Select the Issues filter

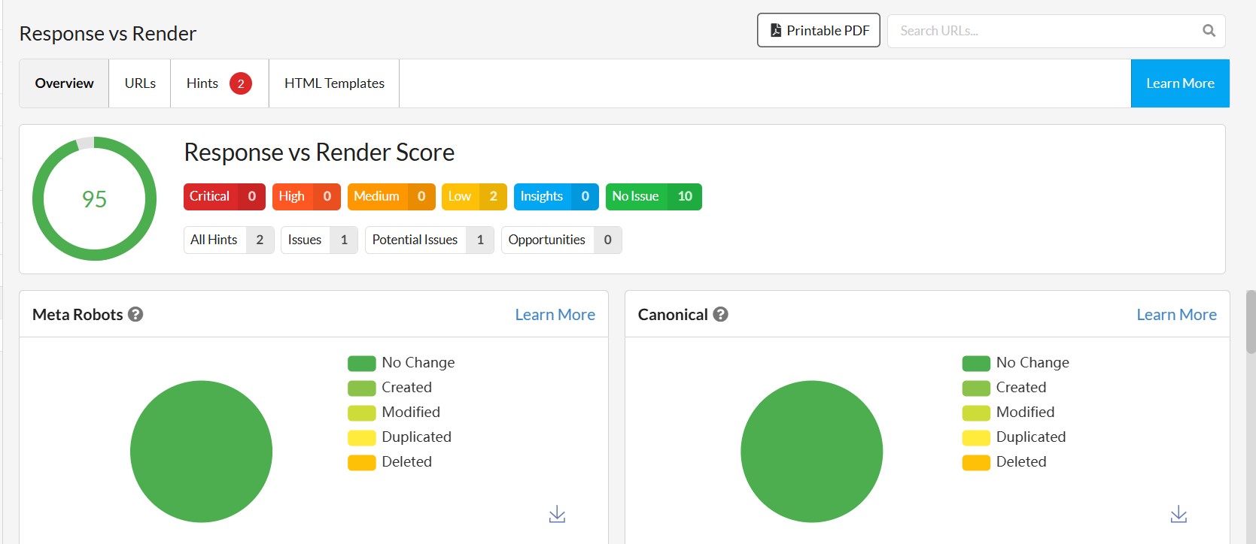tap(319, 240)
